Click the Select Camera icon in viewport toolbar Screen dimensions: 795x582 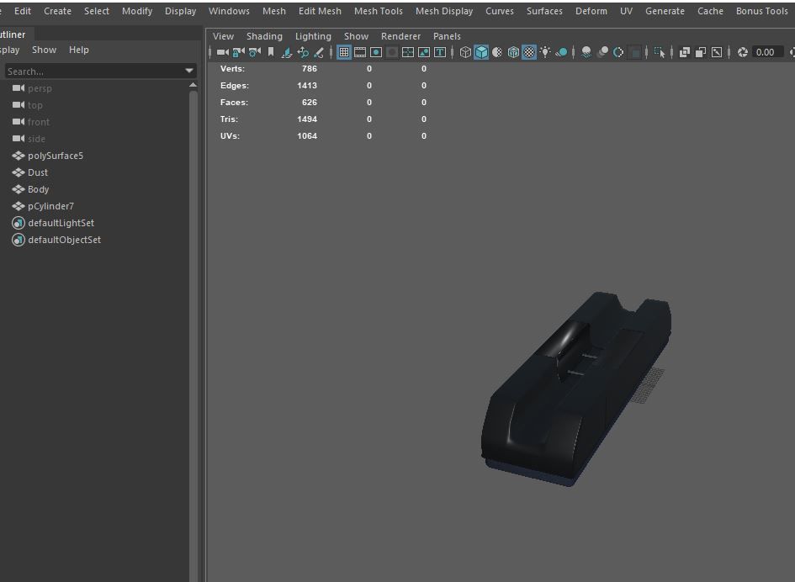[223, 51]
